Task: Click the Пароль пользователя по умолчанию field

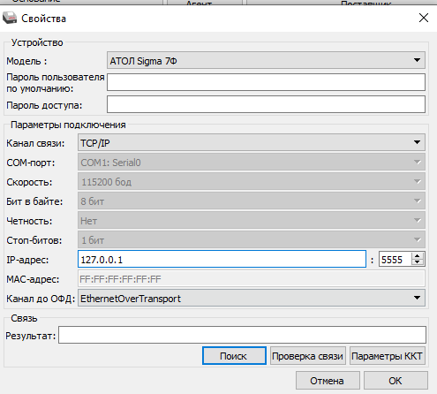Action: [x=266, y=82]
